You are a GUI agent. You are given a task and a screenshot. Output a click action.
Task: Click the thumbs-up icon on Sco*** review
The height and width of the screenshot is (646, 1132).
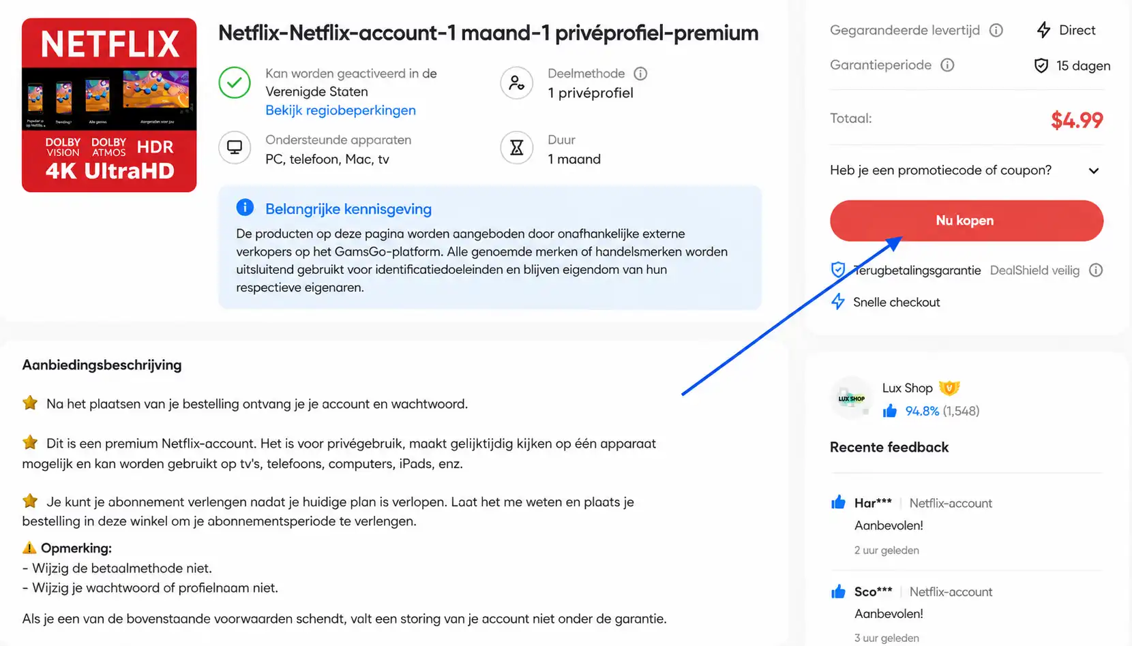tap(838, 591)
